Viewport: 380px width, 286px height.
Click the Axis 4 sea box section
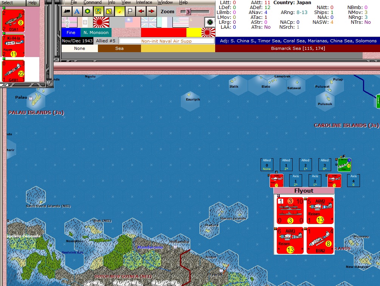(x=353, y=181)
